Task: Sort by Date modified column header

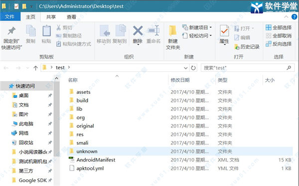Action: [x=180, y=80]
